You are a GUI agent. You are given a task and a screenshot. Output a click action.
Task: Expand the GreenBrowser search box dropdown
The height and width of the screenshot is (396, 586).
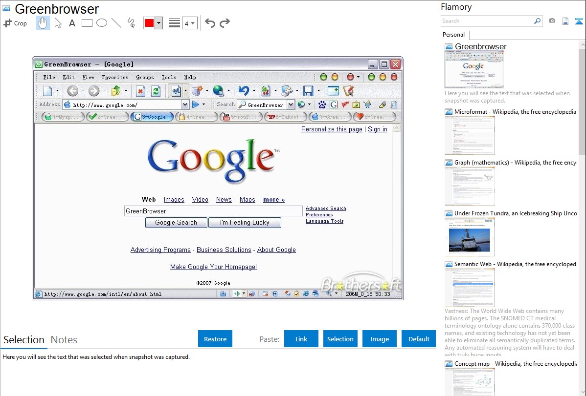291,104
